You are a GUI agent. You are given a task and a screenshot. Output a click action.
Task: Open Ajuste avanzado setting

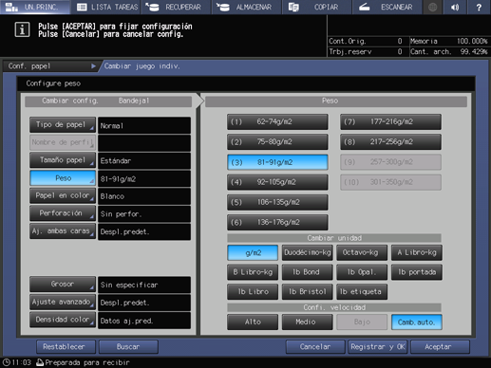(63, 302)
